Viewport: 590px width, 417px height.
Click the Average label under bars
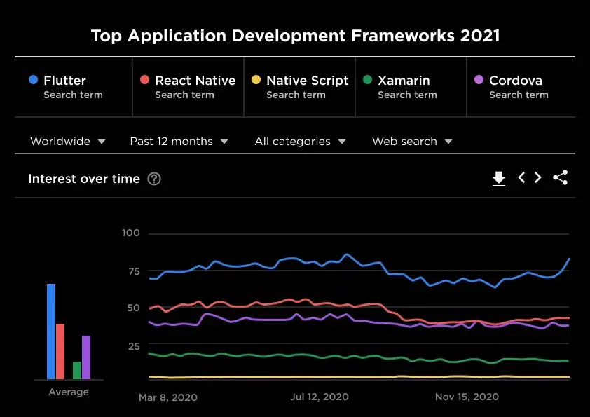pyautogui.click(x=69, y=392)
